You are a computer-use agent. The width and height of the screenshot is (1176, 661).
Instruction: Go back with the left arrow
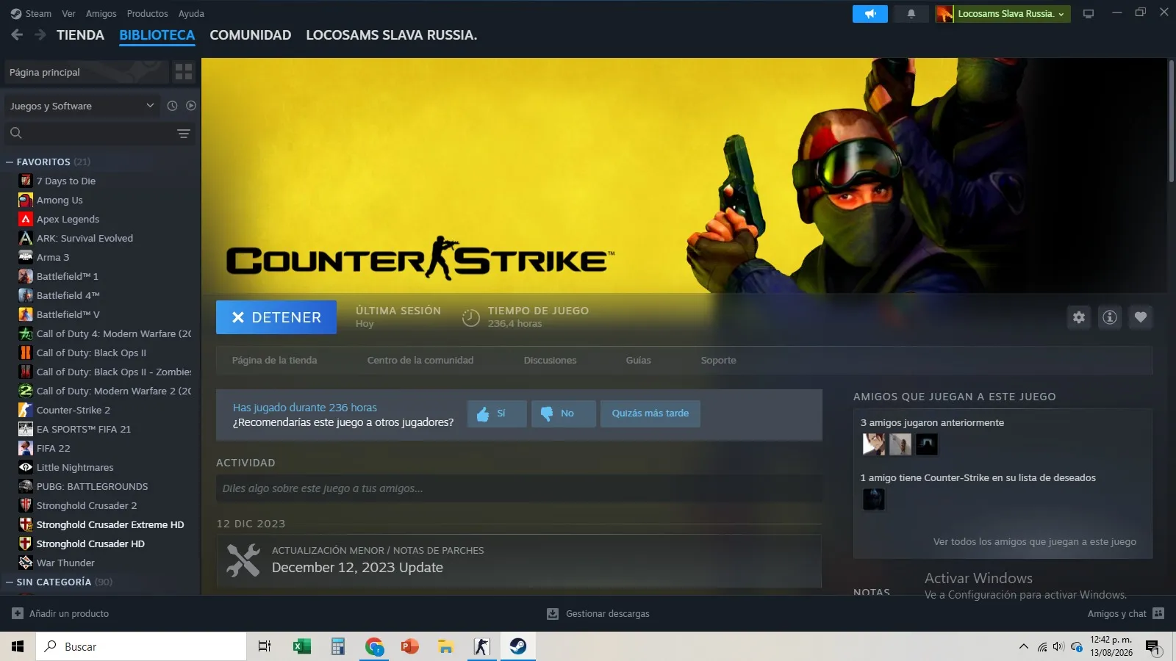[x=17, y=35]
